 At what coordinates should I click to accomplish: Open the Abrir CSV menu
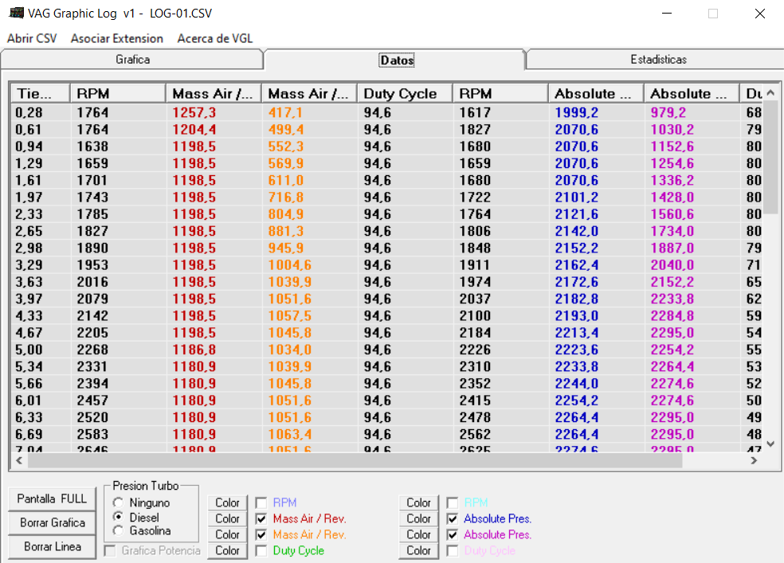point(32,38)
